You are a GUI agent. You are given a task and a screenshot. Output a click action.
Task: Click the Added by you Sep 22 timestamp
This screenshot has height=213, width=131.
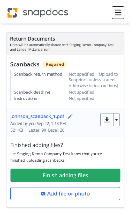38,123
